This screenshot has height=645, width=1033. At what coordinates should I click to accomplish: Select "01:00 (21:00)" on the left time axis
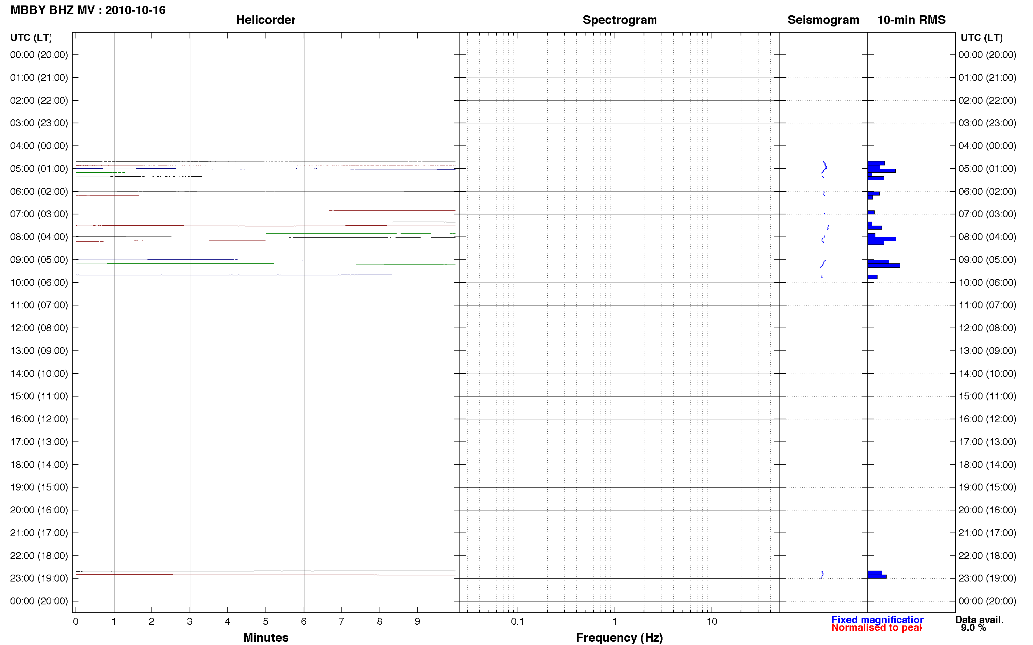(x=39, y=78)
